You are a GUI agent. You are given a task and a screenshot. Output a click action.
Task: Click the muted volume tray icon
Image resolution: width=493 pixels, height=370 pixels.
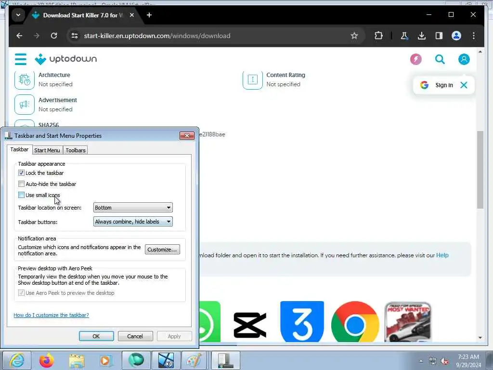point(444,361)
